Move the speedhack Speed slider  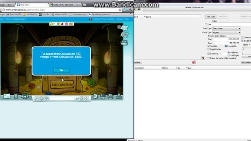pyautogui.click(x=243, y=49)
